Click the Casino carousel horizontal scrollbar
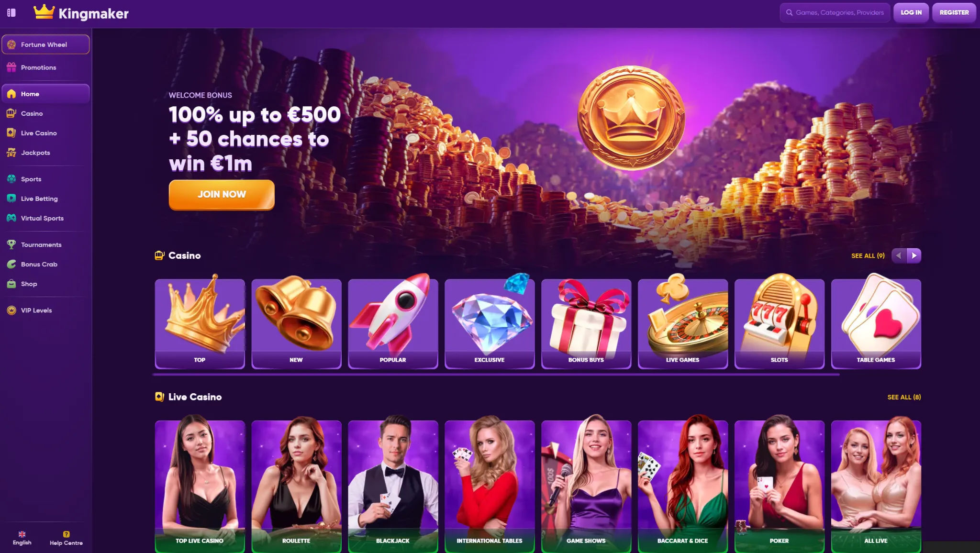The image size is (980, 553). [x=496, y=375]
